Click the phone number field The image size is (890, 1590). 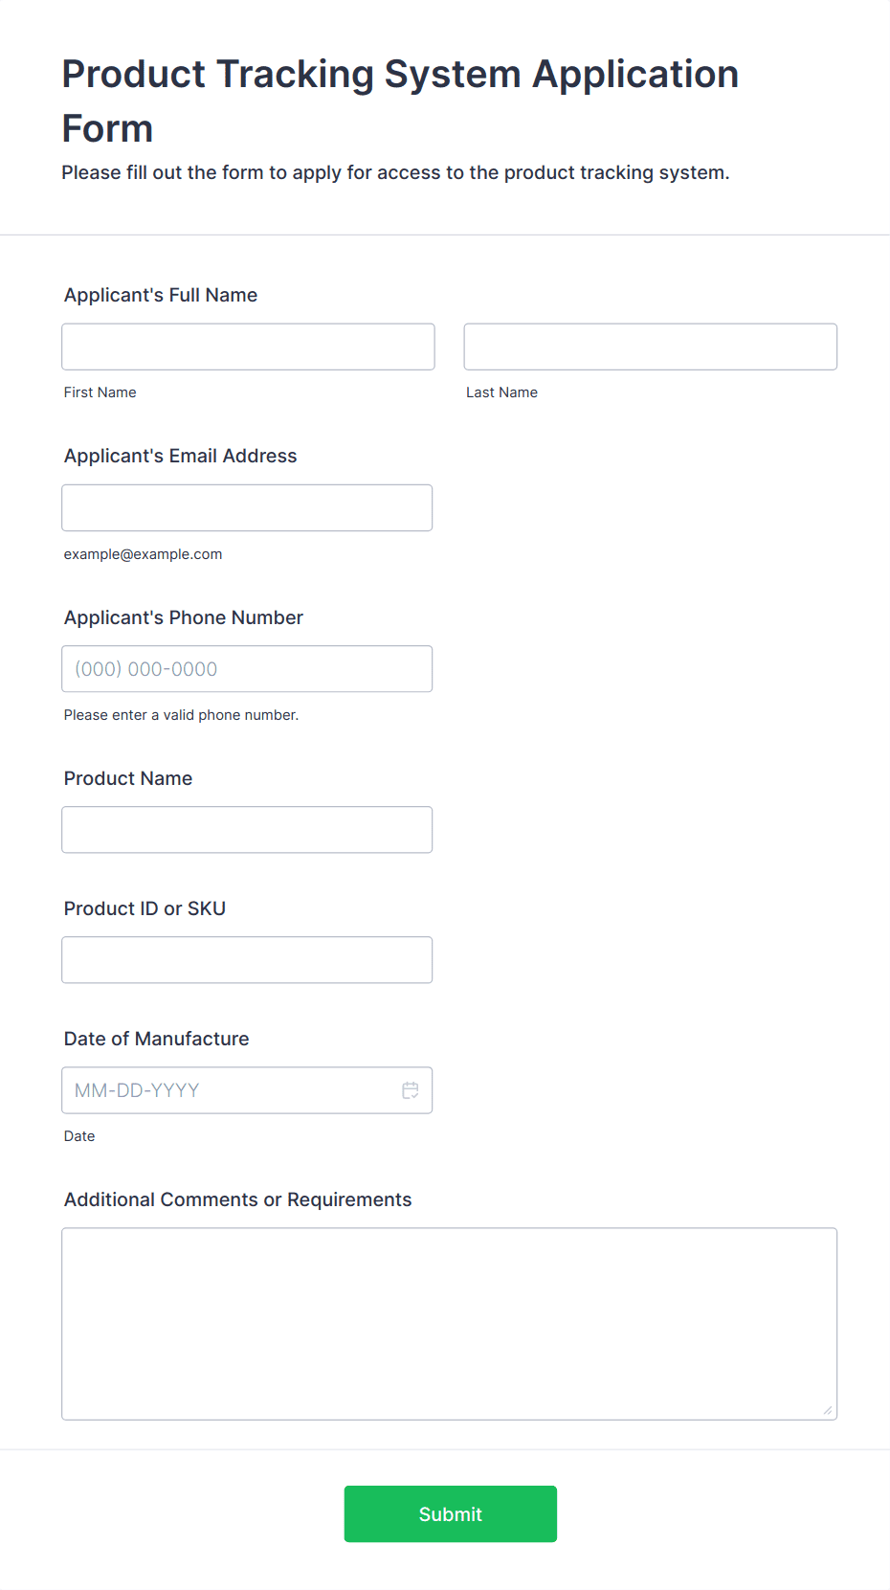tap(247, 669)
